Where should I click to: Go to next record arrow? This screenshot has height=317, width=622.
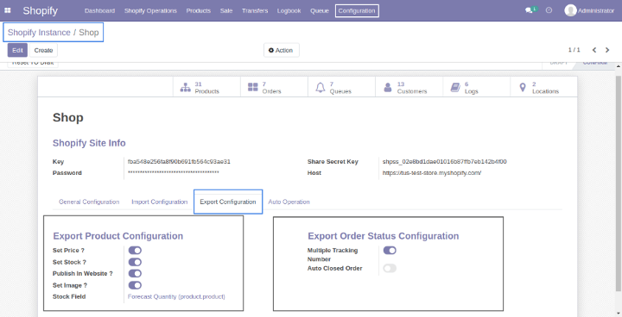[607, 50]
